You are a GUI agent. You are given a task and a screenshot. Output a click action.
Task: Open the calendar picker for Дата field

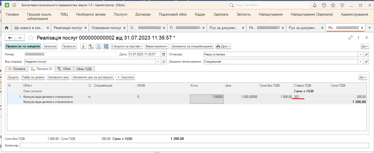pyautogui.click(x=164, y=54)
